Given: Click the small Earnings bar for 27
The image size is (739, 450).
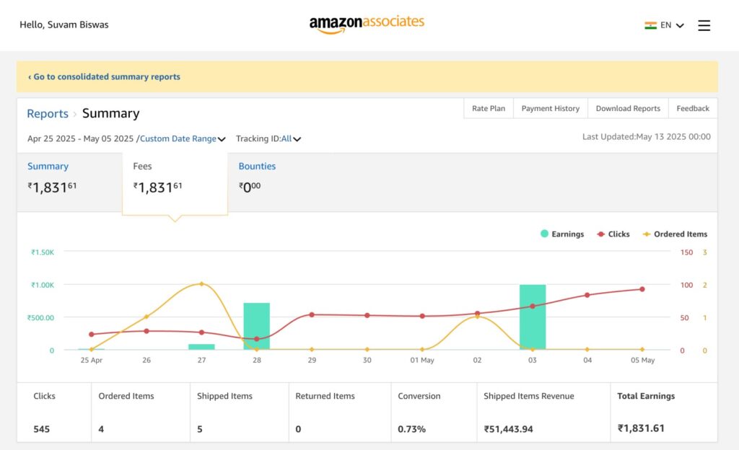Looking at the screenshot, I should (201, 347).
